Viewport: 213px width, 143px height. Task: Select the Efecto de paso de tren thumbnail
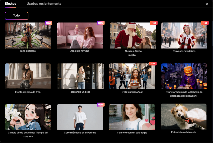28,76
